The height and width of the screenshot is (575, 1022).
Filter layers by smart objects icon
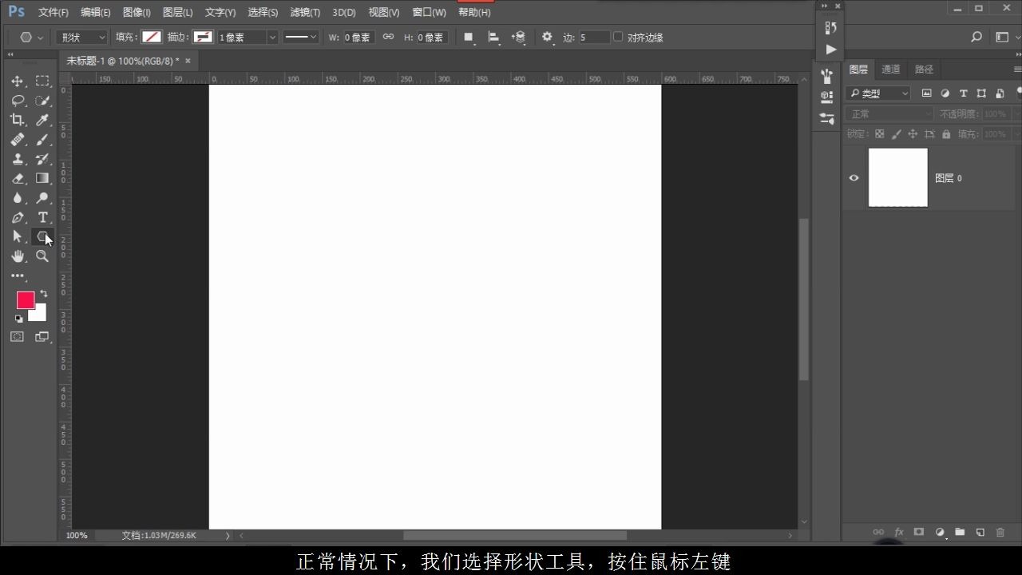point(1000,93)
